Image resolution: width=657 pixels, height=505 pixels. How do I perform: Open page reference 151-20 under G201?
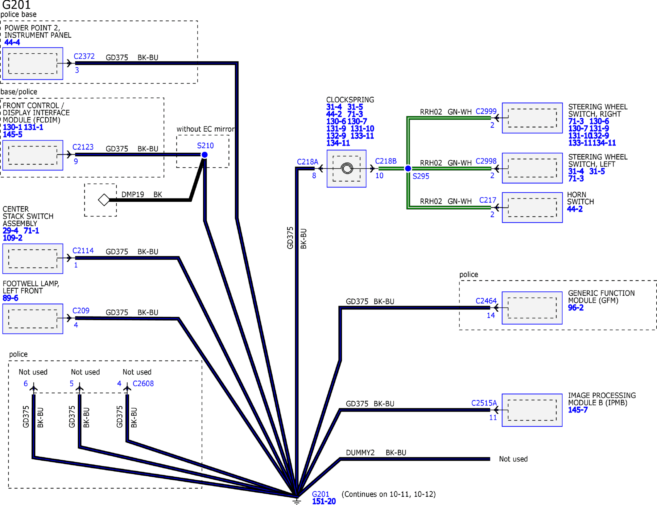tap(324, 502)
